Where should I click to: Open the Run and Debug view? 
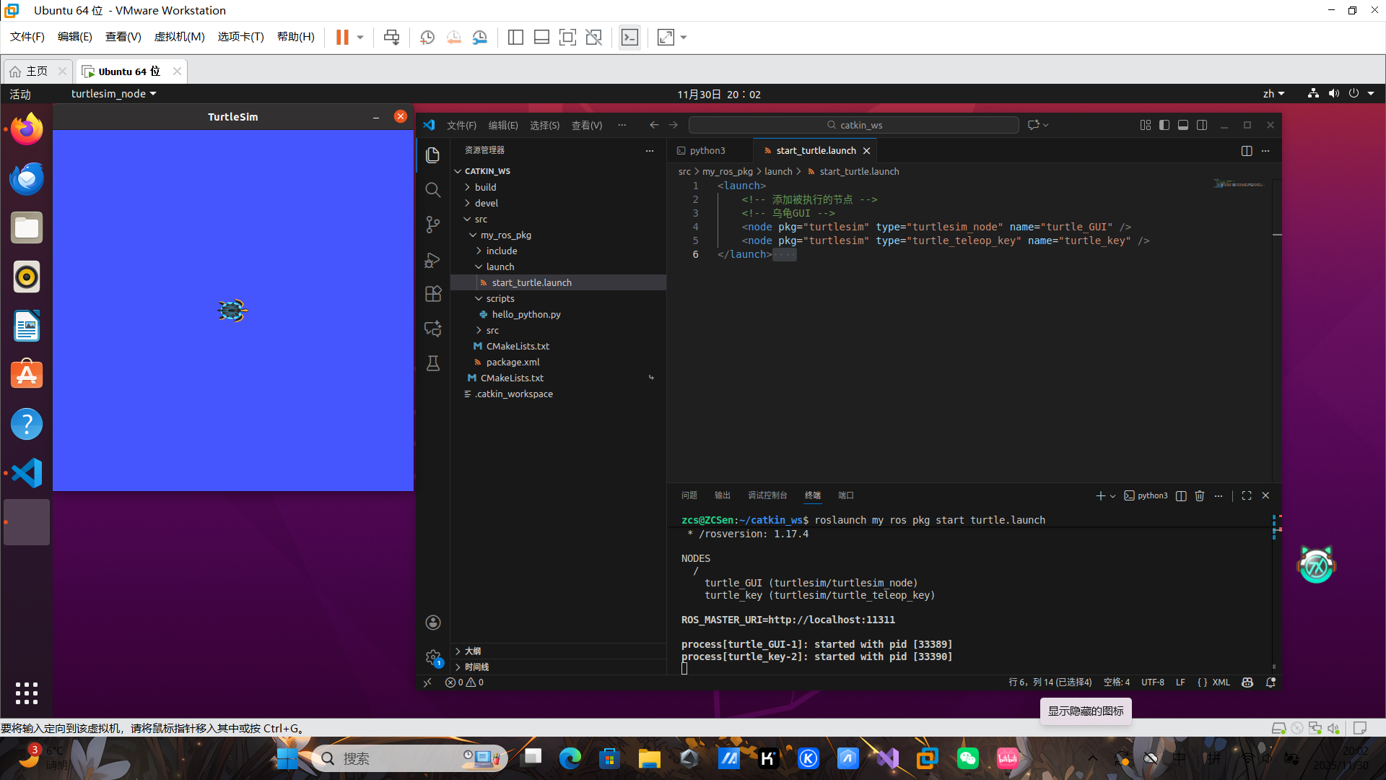coord(432,260)
